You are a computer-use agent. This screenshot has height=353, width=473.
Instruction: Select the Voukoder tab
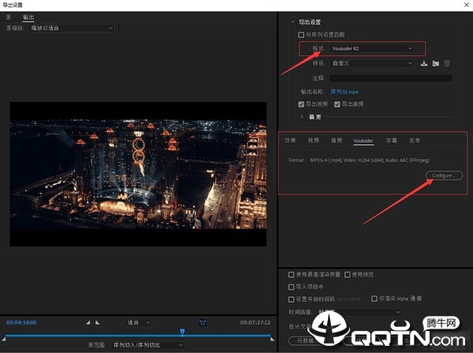coord(363,141)
